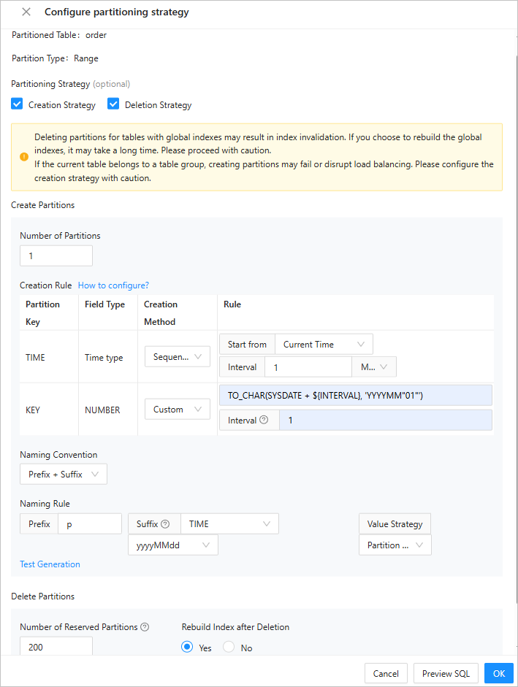This screenshot has width=518, height=687.
Task: Uncheck the Deletion Strategy checkbox
Action: pos(113,104)
